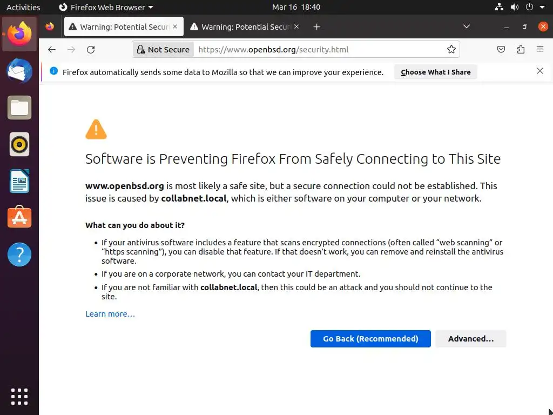Open the Extensions puzzle icon
The width and height of the screenshot is (553, 415).
tap(521, 50)
